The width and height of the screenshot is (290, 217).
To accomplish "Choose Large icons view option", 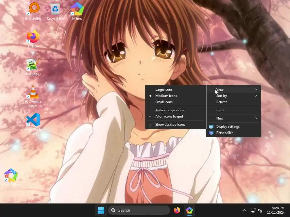I will click(176, 90).
